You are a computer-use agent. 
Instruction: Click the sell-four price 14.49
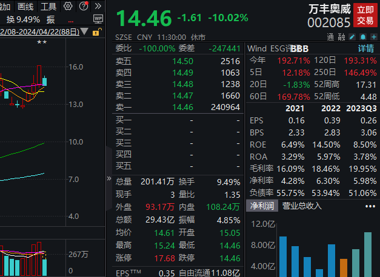click(x=183, y=73)
